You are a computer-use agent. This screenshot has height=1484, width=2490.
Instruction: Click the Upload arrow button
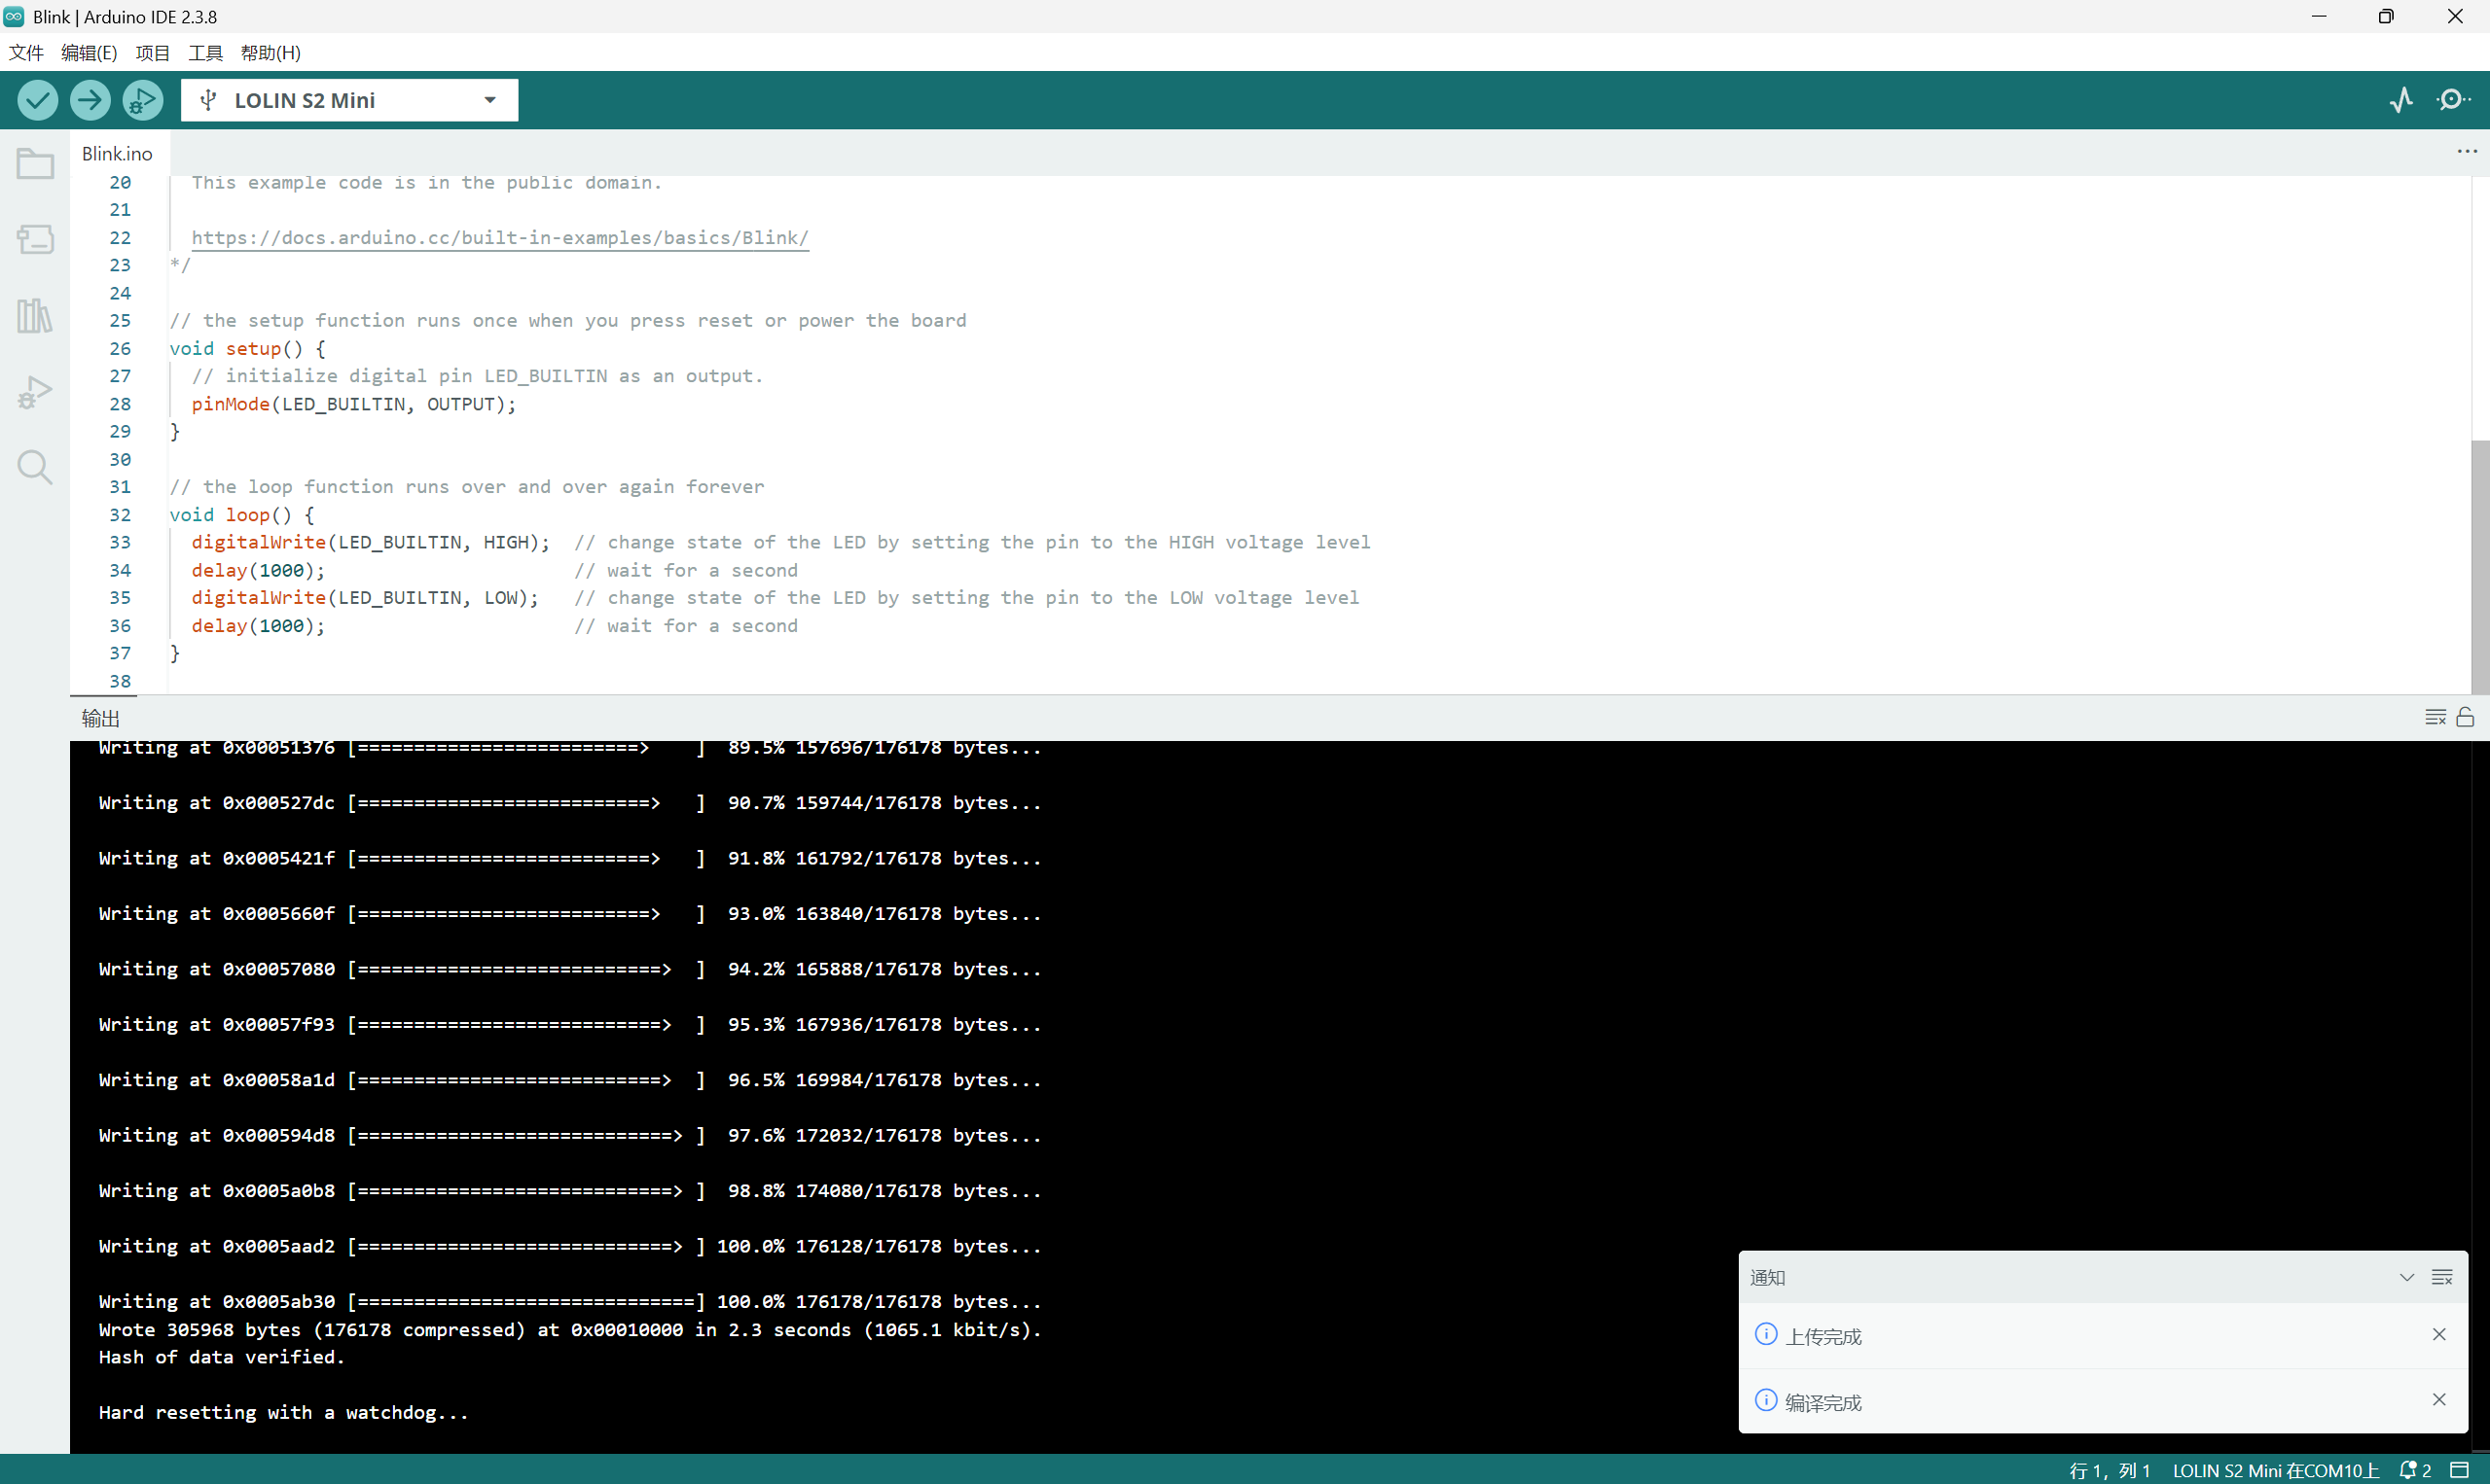coord(90,100)
